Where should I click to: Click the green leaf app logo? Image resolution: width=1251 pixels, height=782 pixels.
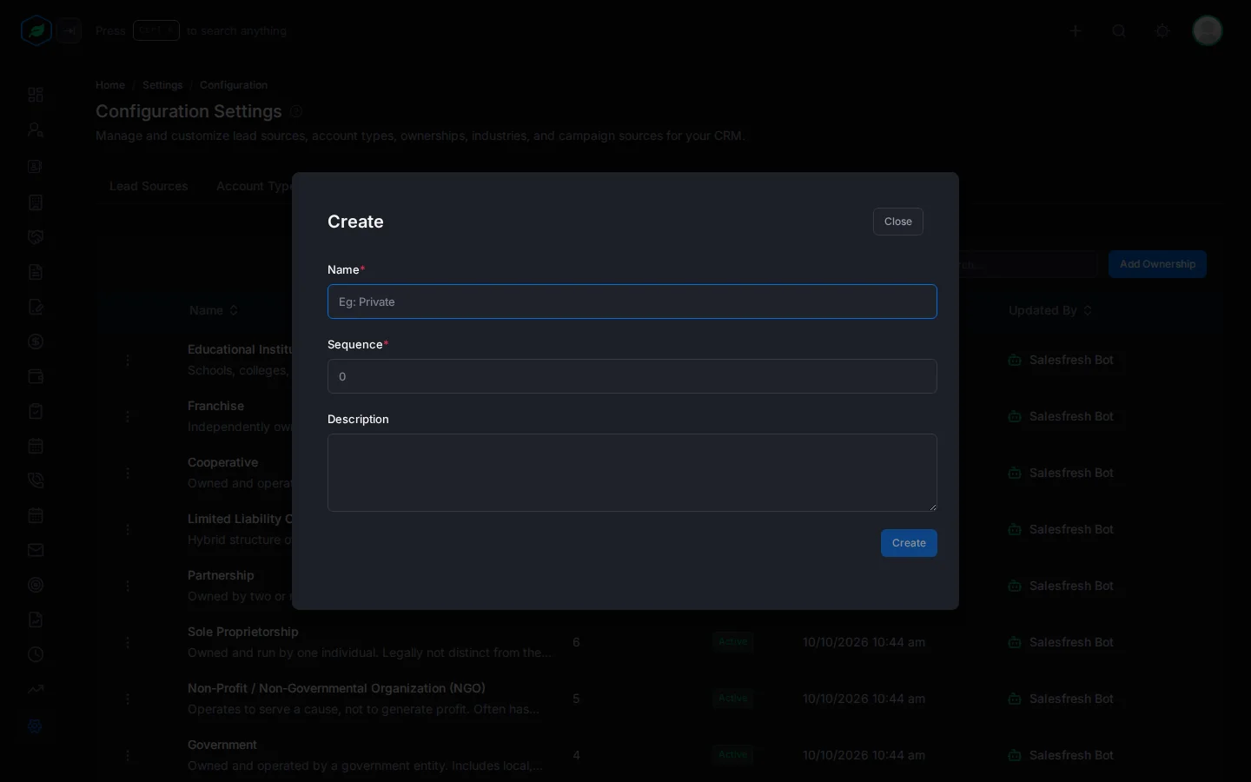click(x=36, y=31)
